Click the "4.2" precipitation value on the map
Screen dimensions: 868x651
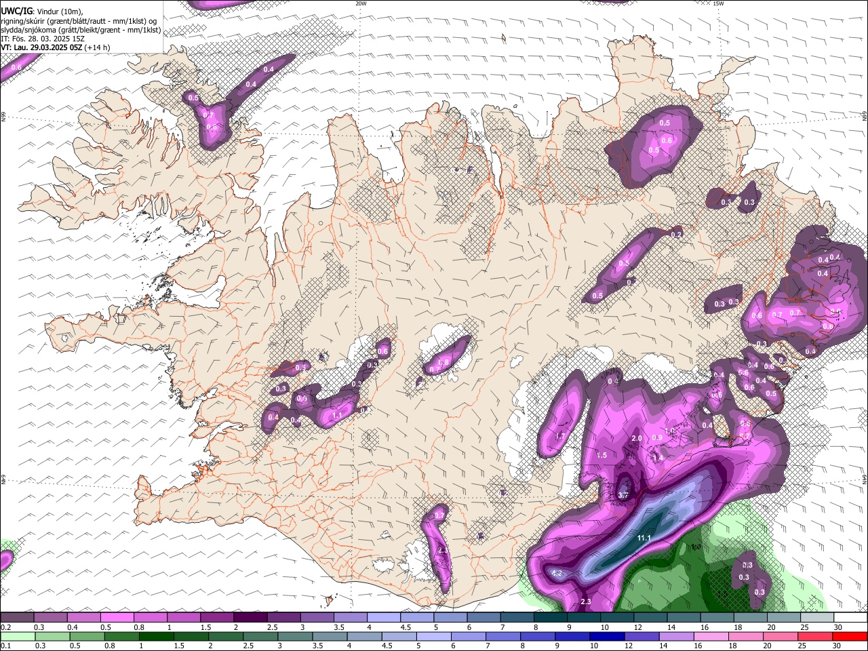(x=557, y=574)
